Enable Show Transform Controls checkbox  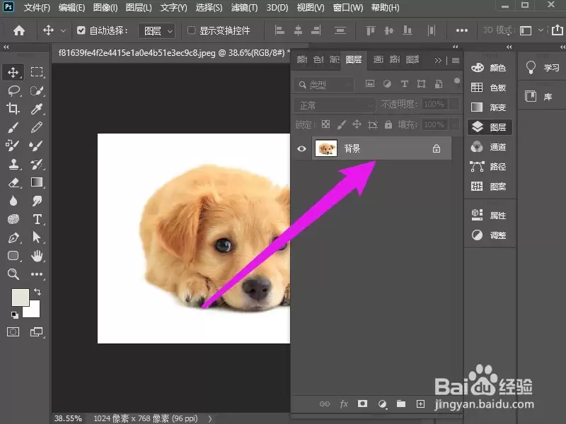[x=191, y=30]
